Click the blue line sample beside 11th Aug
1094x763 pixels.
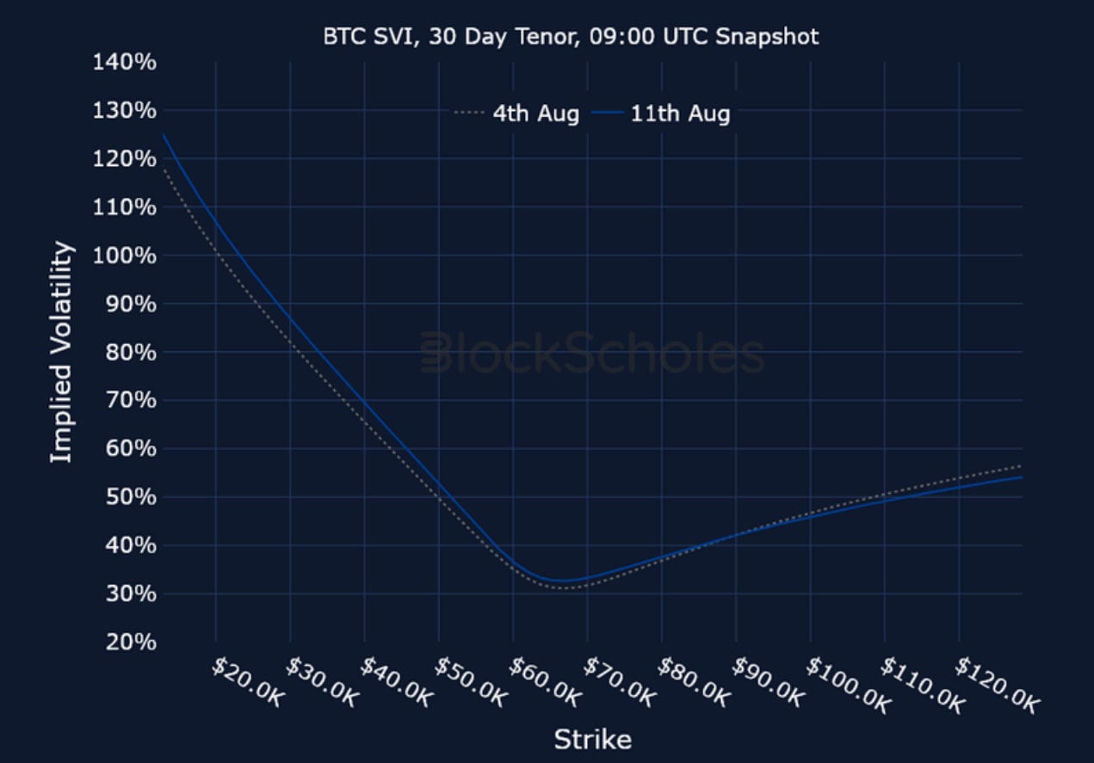tap(609, 114)
